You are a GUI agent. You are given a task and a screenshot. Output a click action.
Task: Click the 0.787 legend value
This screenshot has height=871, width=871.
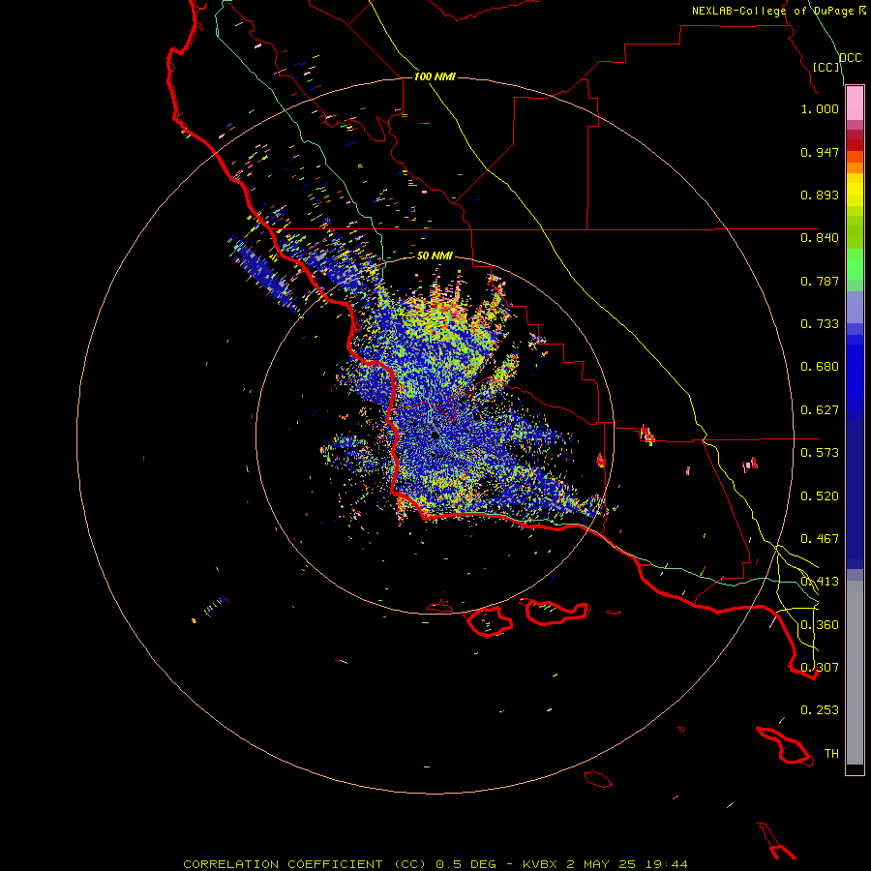point(820,281)
